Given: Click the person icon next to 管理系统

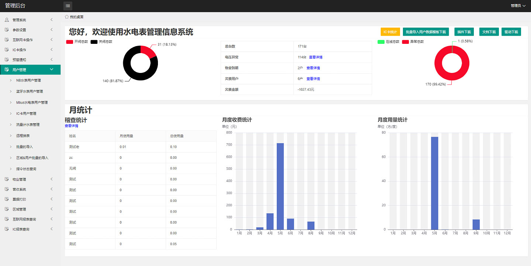Looking at the screenshot, I should coord(7,20).
